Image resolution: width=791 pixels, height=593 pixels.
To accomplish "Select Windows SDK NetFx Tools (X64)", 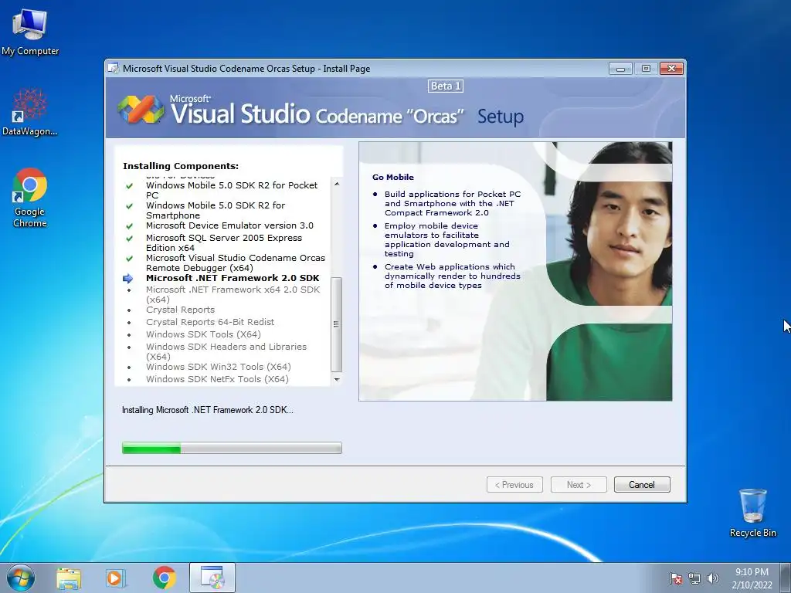I will pyautogui.click(x=217, y=379).
